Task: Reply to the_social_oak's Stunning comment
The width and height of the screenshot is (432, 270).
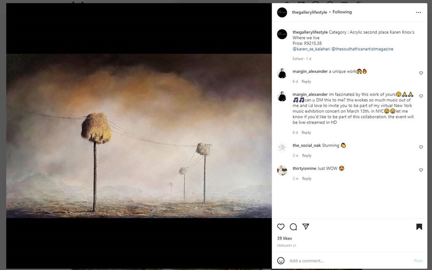Action: click(x=307, y=156)
